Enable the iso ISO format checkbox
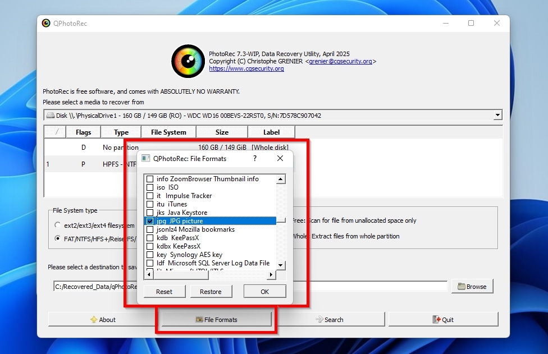The image size is (548, 354). click(x=149, y=187)
